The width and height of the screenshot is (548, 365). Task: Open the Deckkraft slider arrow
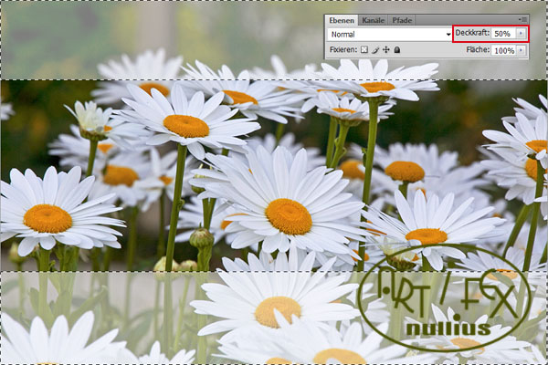[521, 34]
